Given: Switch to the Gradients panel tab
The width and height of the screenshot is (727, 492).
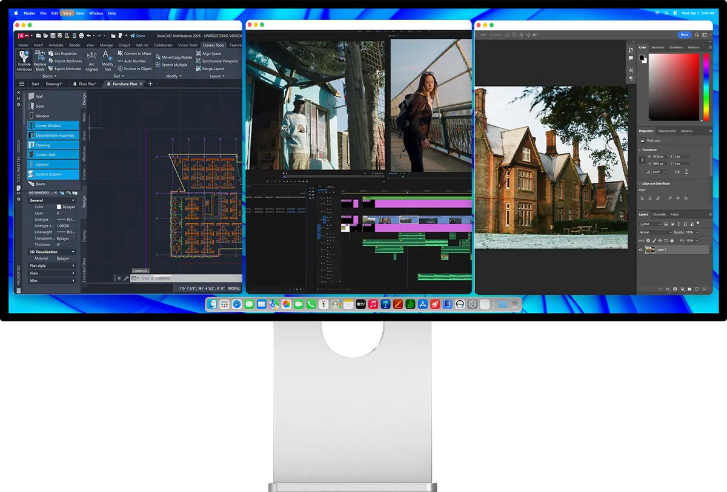Looking at the screenshot, I should click(x=676, y=47).
